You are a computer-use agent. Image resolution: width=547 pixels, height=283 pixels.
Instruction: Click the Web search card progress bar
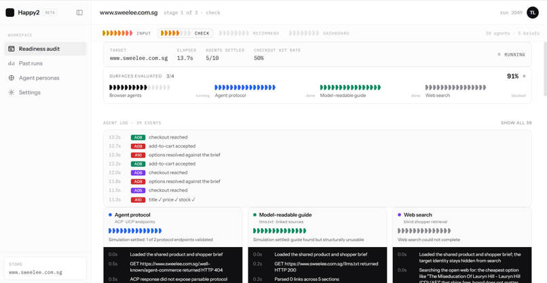pos(424,231)
